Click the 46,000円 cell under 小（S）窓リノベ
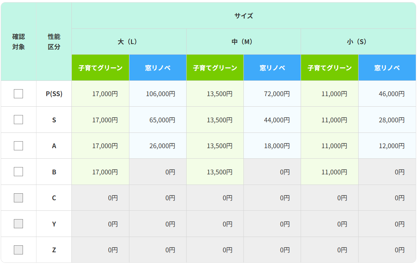The height and width of the screenshot is (265, 418). pyautogui.click(x=387, y=93)
